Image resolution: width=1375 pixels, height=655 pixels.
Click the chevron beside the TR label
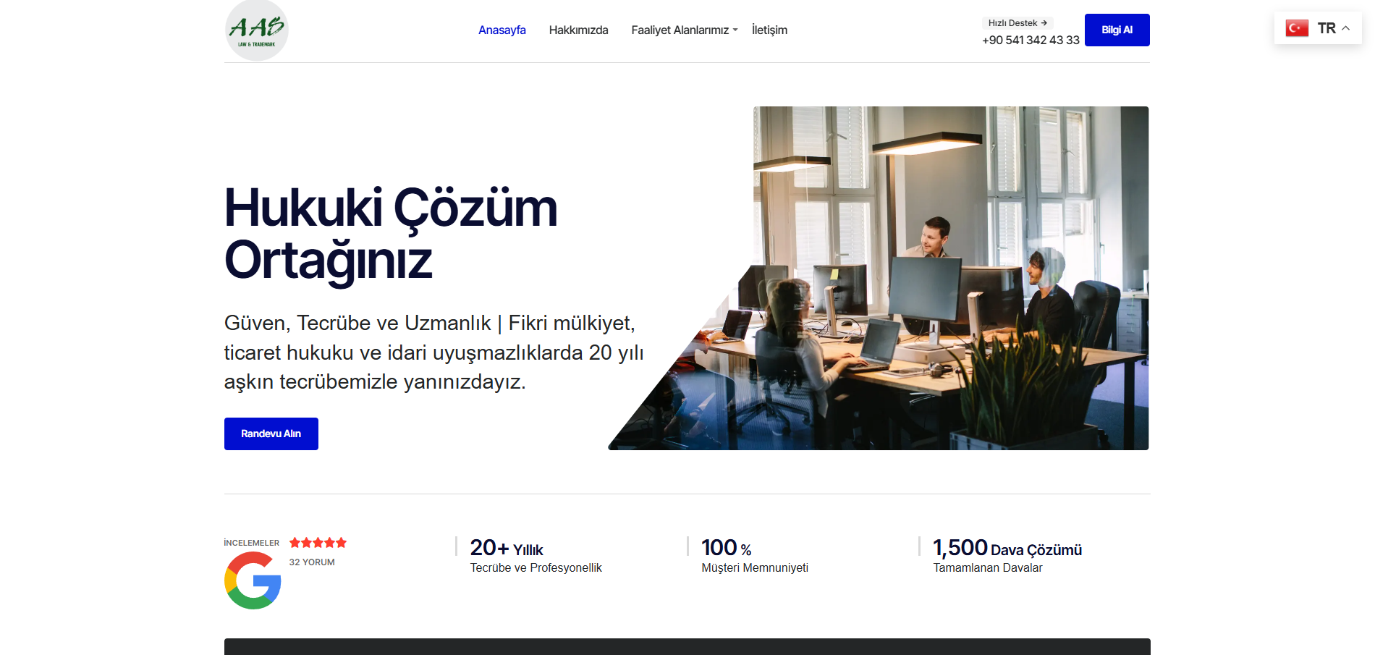[1346, 28]
